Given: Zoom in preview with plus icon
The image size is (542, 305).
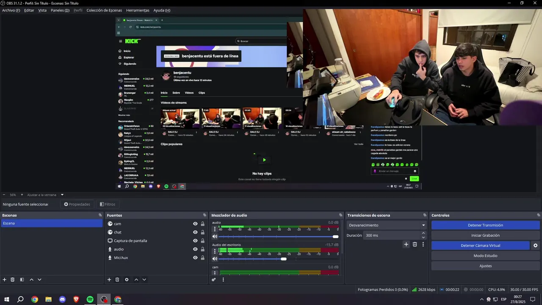Looking at the screenshot, I should click(x=22, y=195).
